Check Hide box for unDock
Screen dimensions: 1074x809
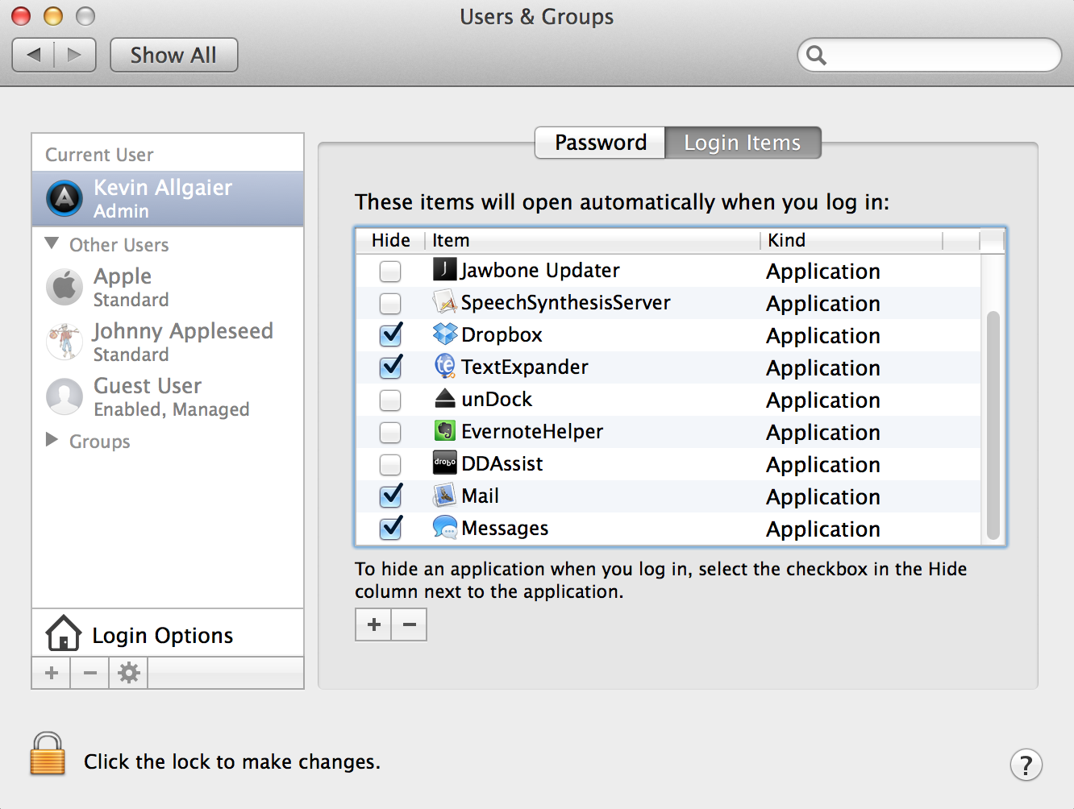point(390,400)
